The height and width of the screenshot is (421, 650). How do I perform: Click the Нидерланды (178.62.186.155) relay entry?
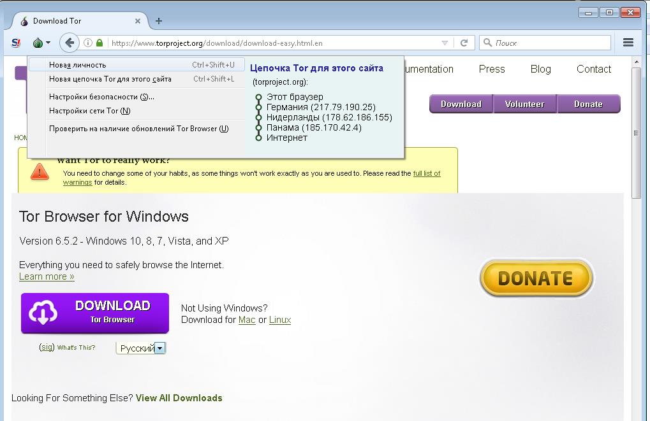[329, 118]
